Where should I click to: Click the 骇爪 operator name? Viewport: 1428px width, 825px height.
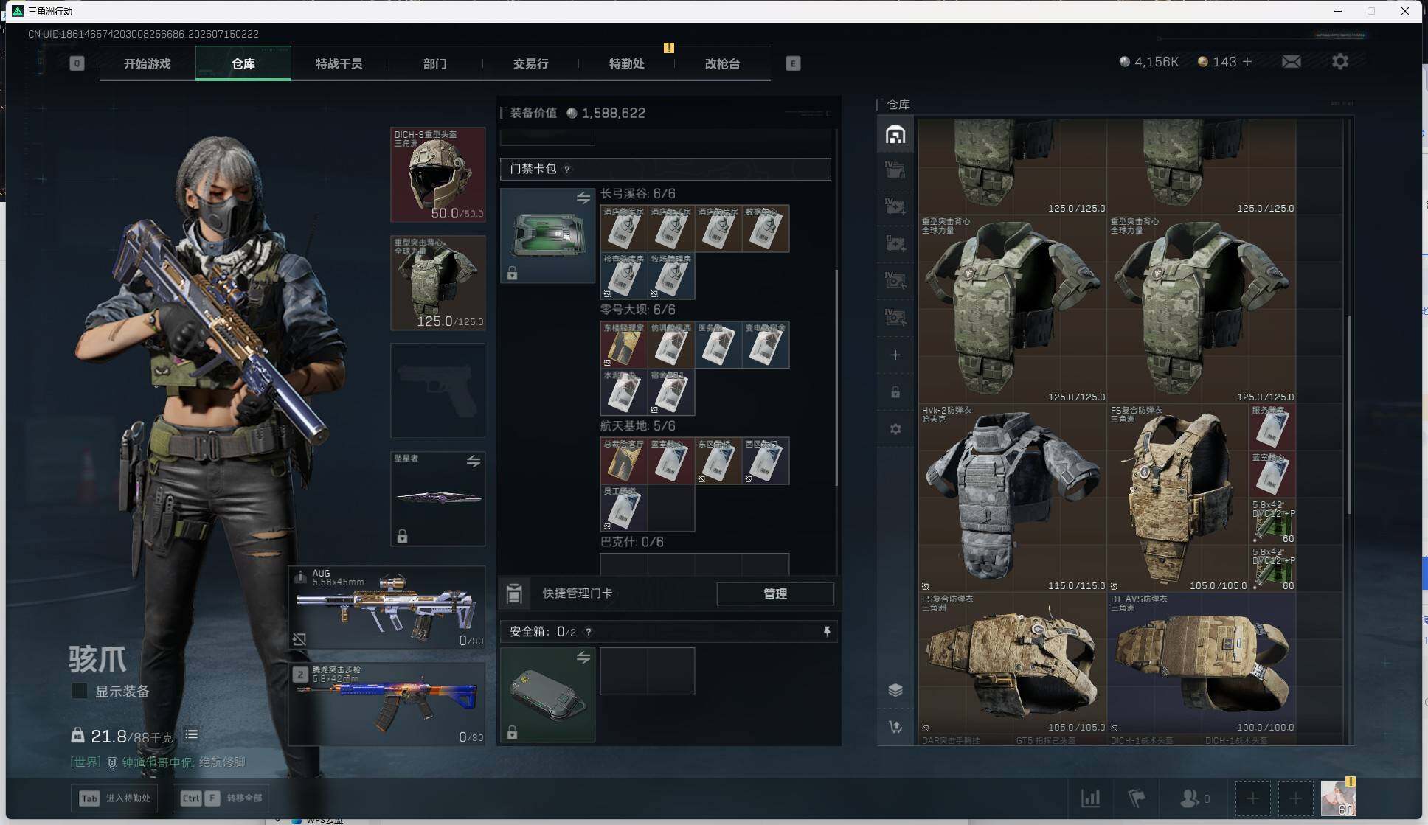pos(97,659)
